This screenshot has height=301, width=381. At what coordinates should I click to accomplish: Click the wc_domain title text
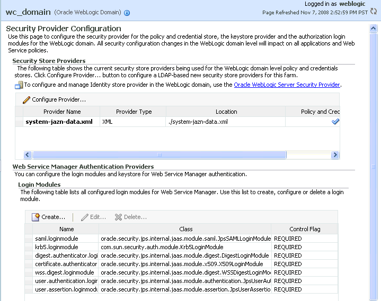coord(28,12)
